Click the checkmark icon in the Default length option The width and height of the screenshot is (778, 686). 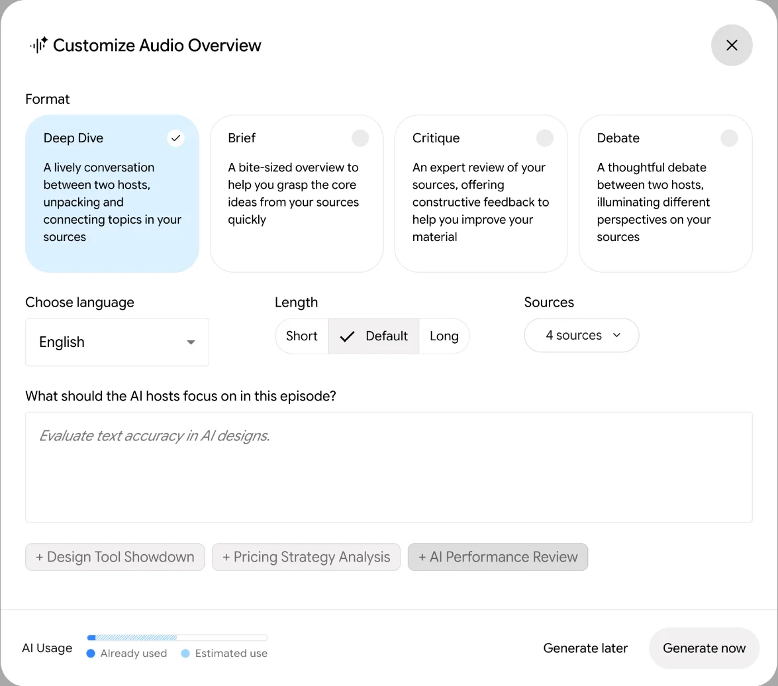click(x=348, y=336)
